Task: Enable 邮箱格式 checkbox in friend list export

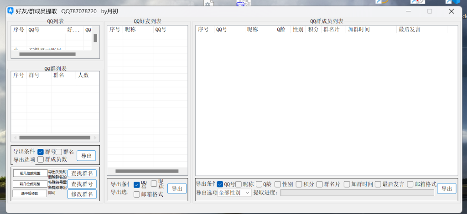Action: (137, 194)
